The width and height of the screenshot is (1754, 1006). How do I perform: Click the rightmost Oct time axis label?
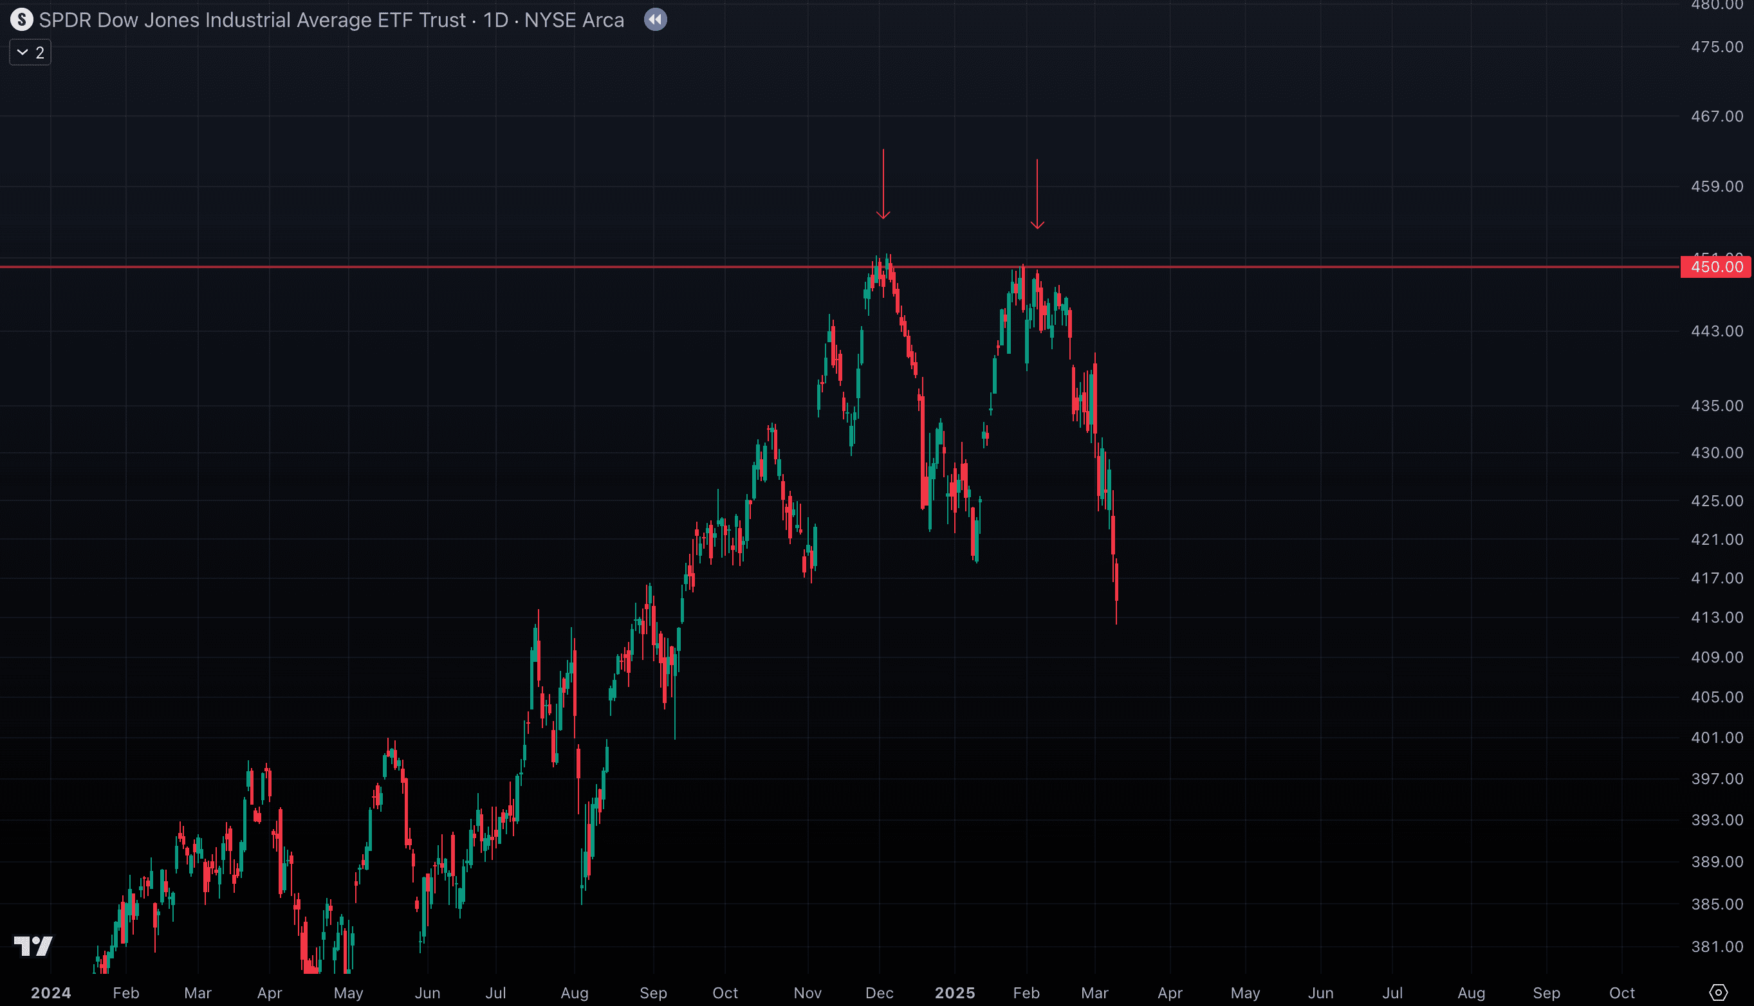tap(1621, 993)
